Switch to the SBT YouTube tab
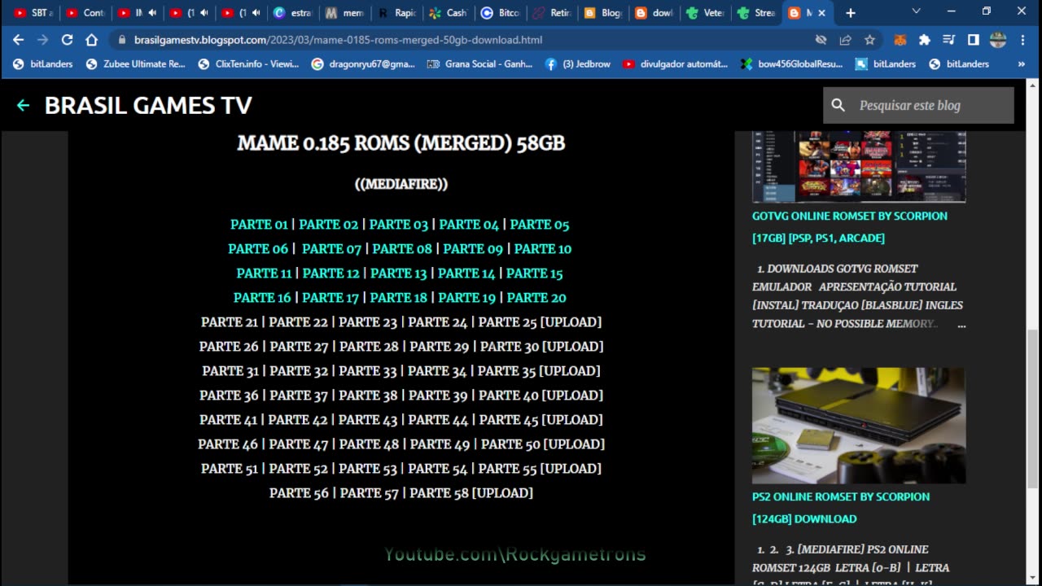The image size is (1042, 586). click(33, 13)
